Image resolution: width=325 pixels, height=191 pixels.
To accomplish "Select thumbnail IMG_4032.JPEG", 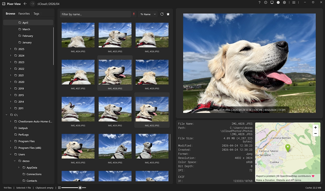I will [152, 109].
